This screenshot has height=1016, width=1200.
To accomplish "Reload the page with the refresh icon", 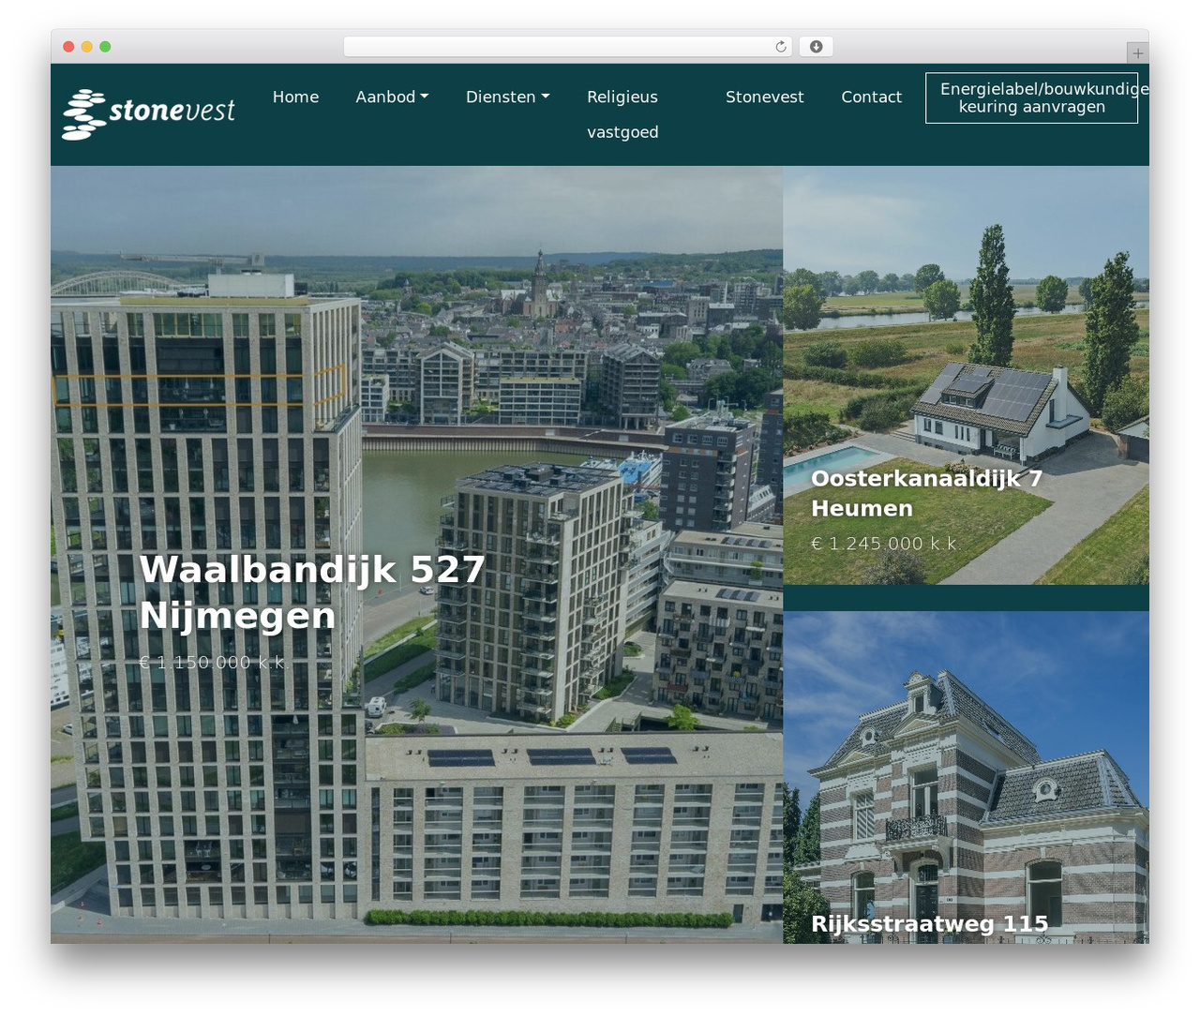I will tap(781, 47).
